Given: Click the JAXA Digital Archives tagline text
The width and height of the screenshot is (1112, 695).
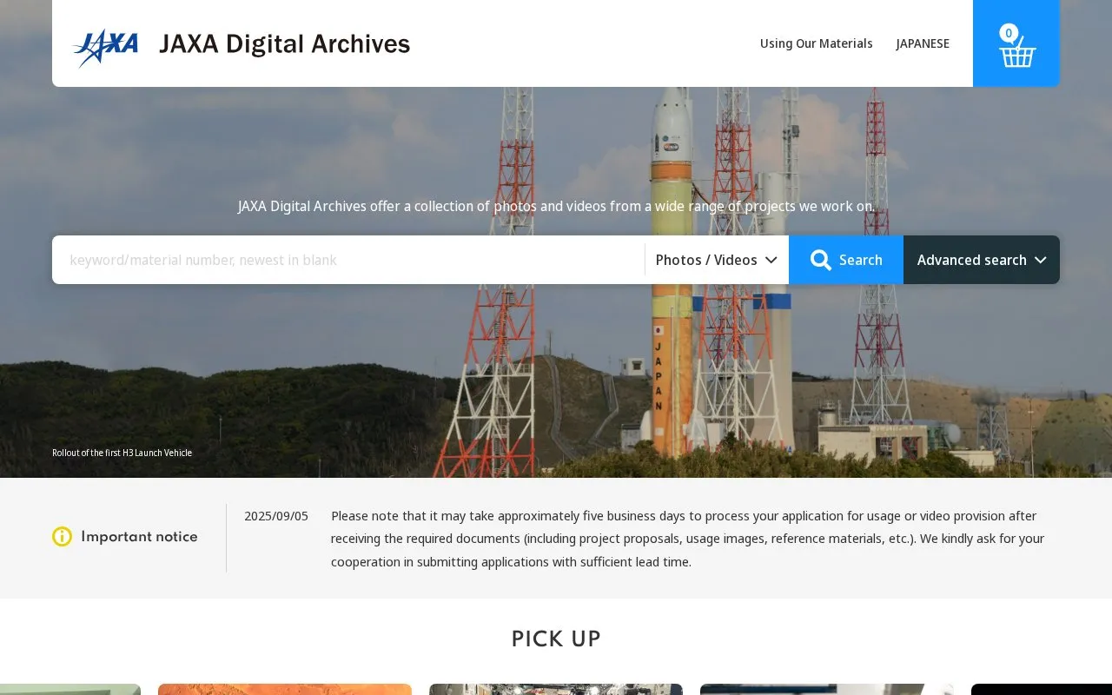Looking at the screenshot, I should (x=556, y=206).
